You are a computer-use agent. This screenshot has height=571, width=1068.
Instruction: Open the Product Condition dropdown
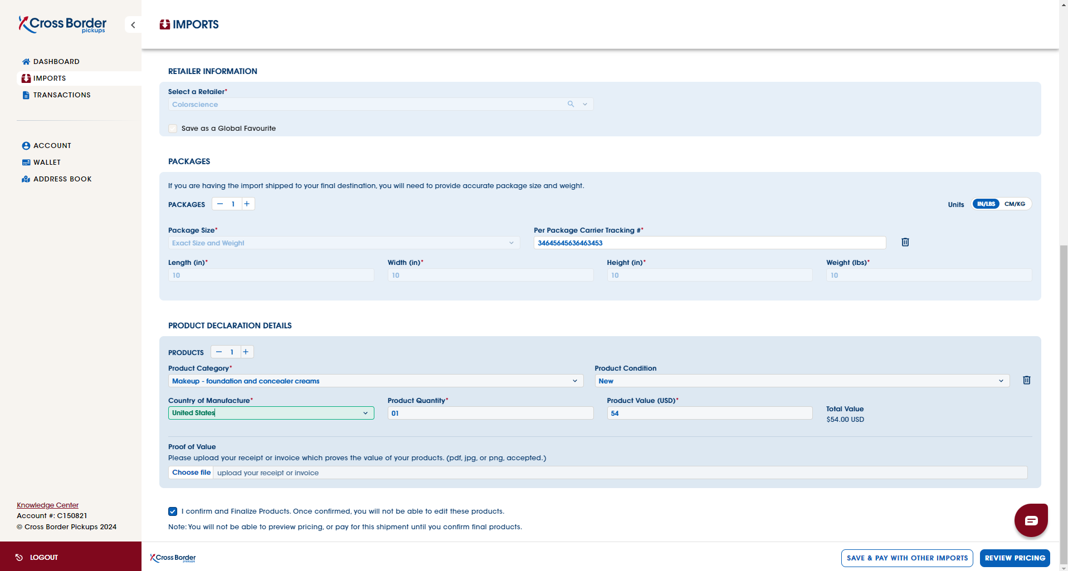click(x=802, y=381)
